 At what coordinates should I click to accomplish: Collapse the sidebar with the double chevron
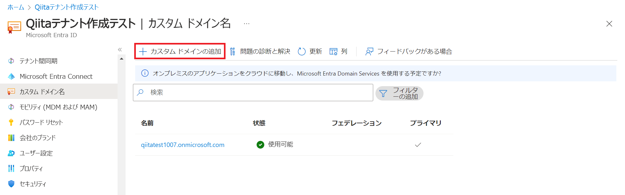(x=120, y=50)
